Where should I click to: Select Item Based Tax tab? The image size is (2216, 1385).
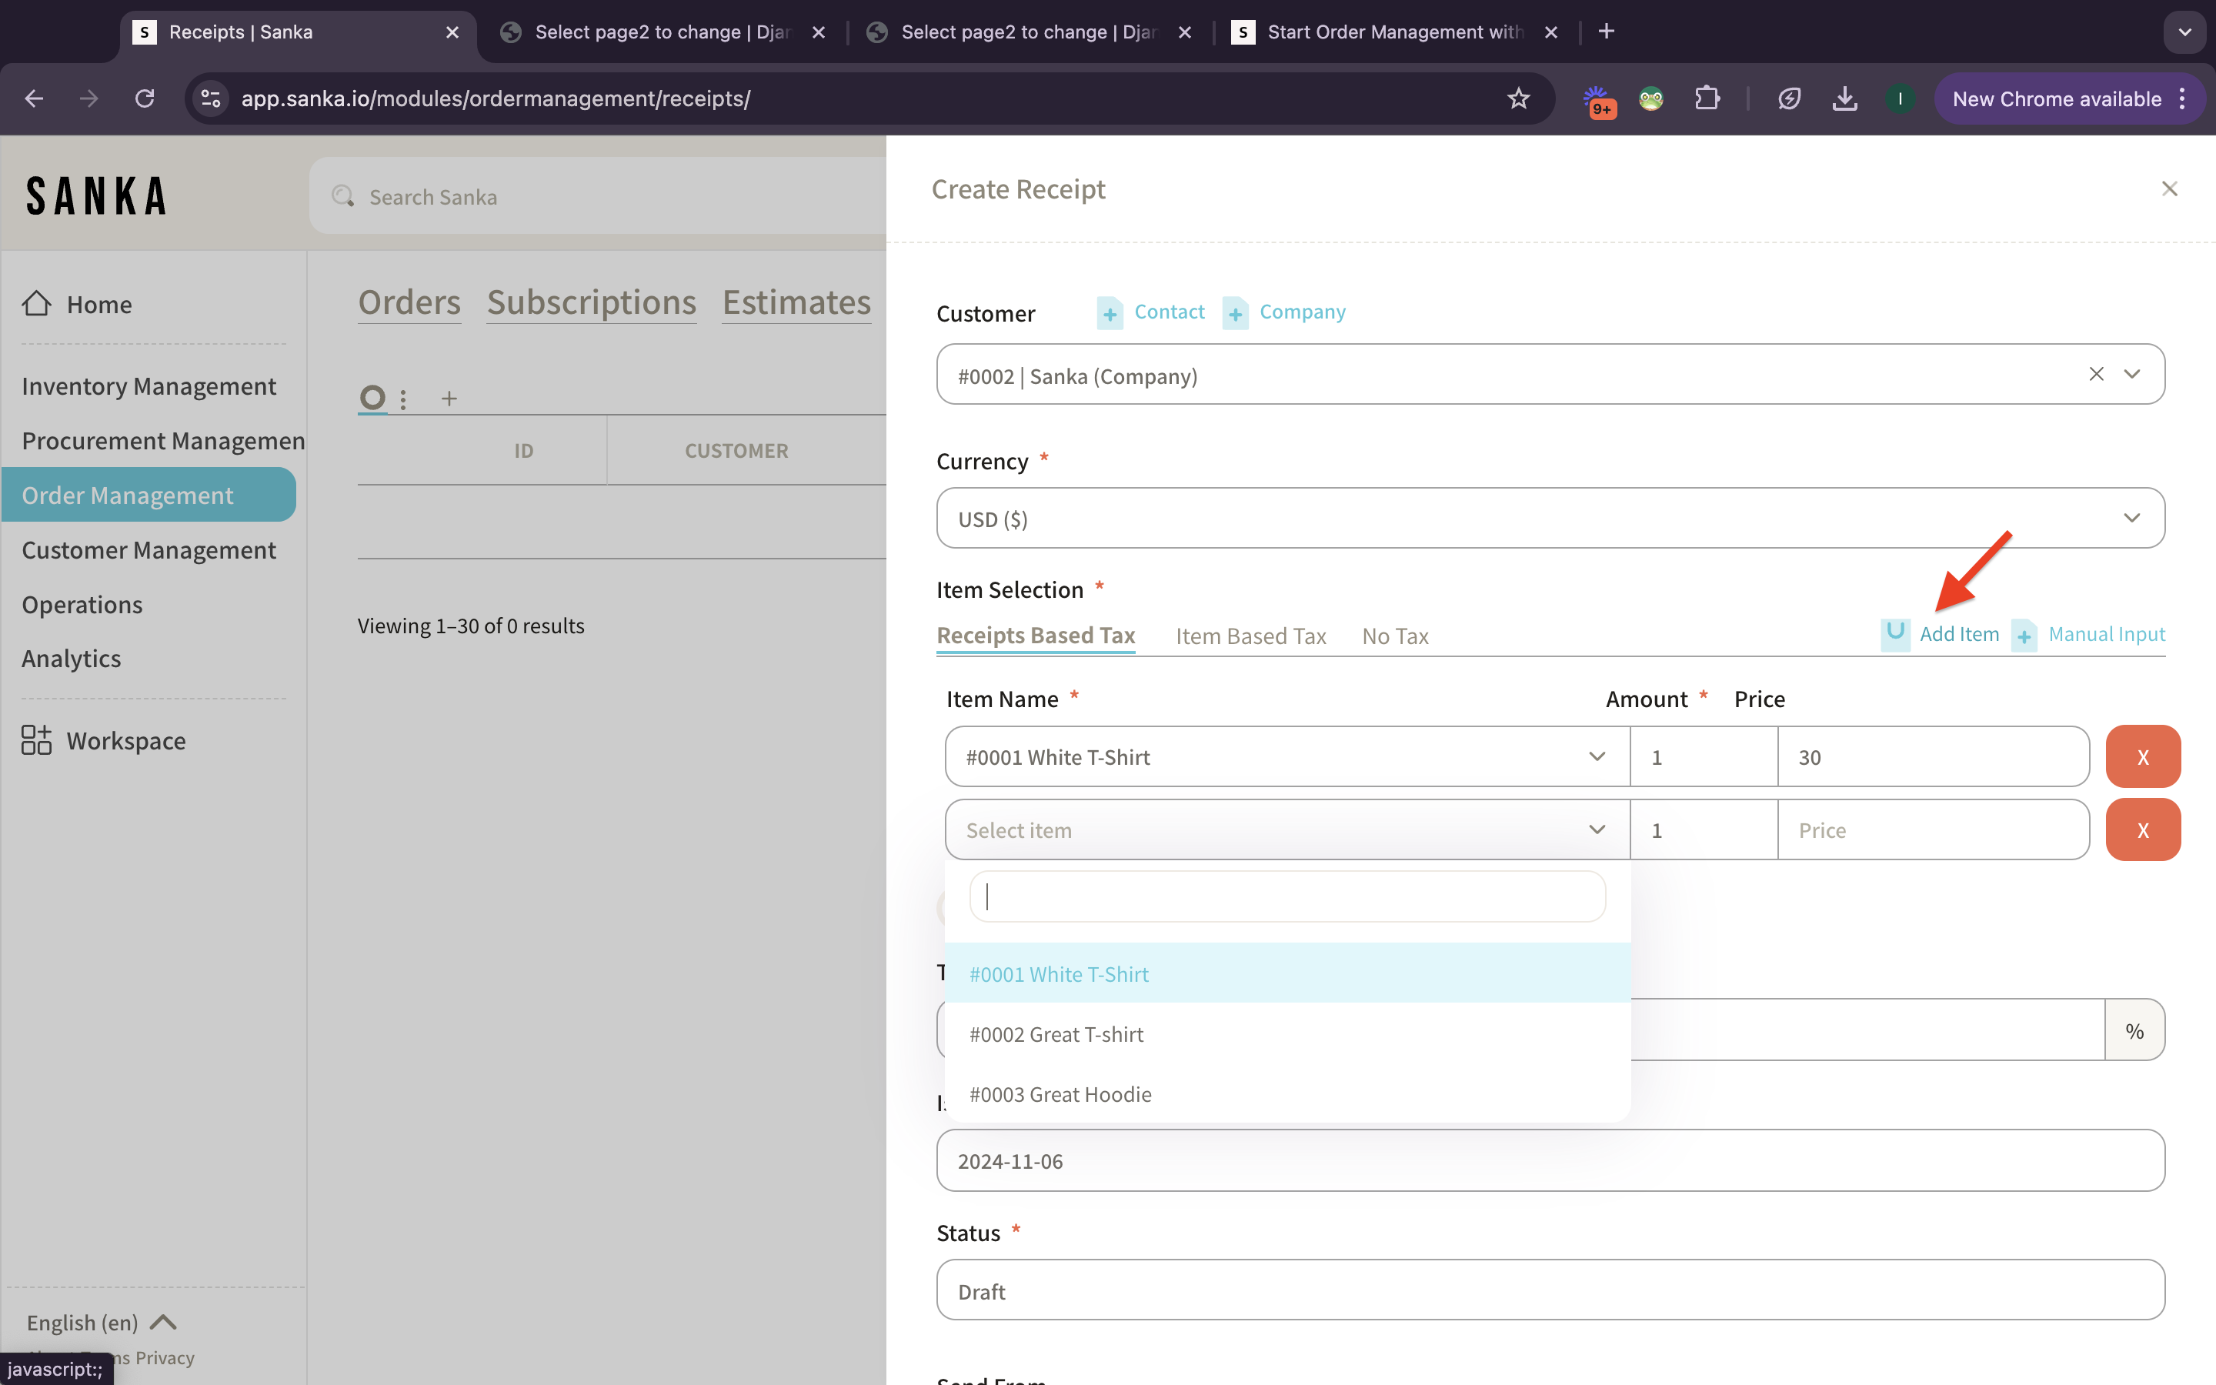1251,636
